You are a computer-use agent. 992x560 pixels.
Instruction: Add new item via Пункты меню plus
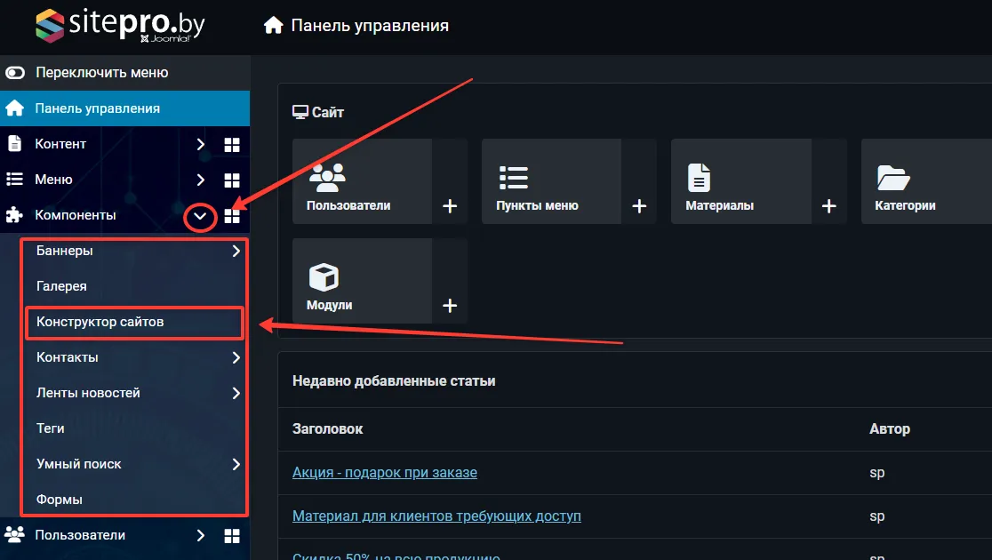click(x=639, y=206)
